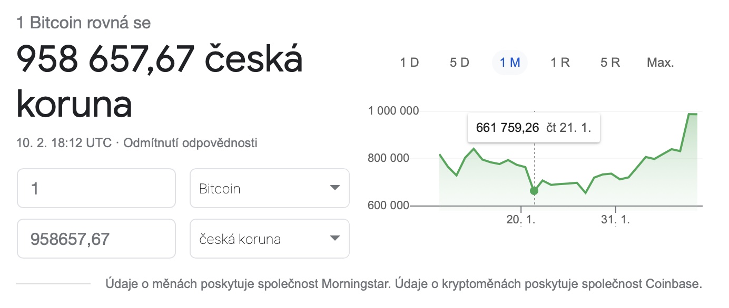The width and height of the screenshot is (729, 308).
Task: Open the česká koruna currency dropdown
Action: [x=269, y=239]
